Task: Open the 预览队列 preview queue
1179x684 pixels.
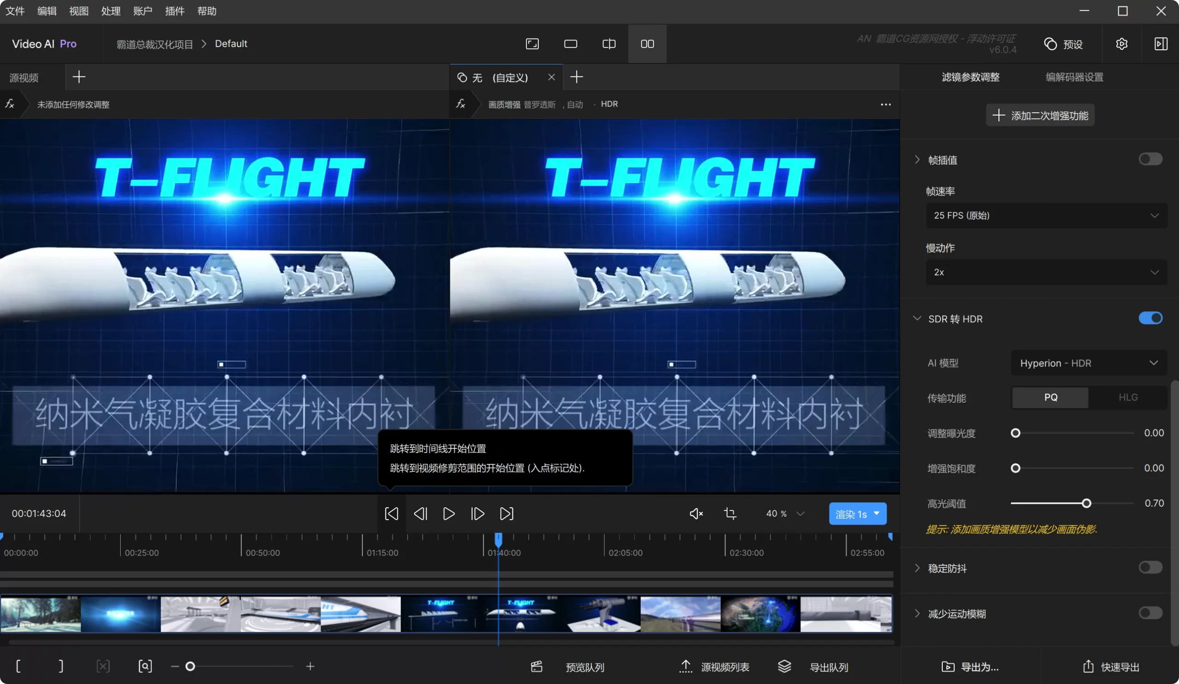Action: [567, 667]
